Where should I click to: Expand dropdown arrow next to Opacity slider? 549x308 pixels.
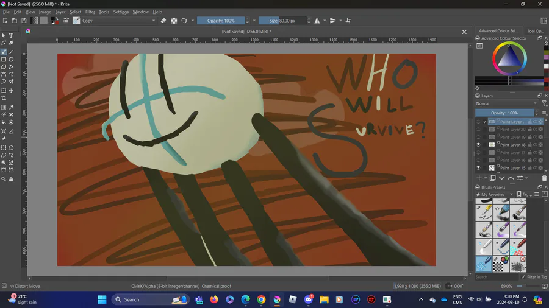254,21
